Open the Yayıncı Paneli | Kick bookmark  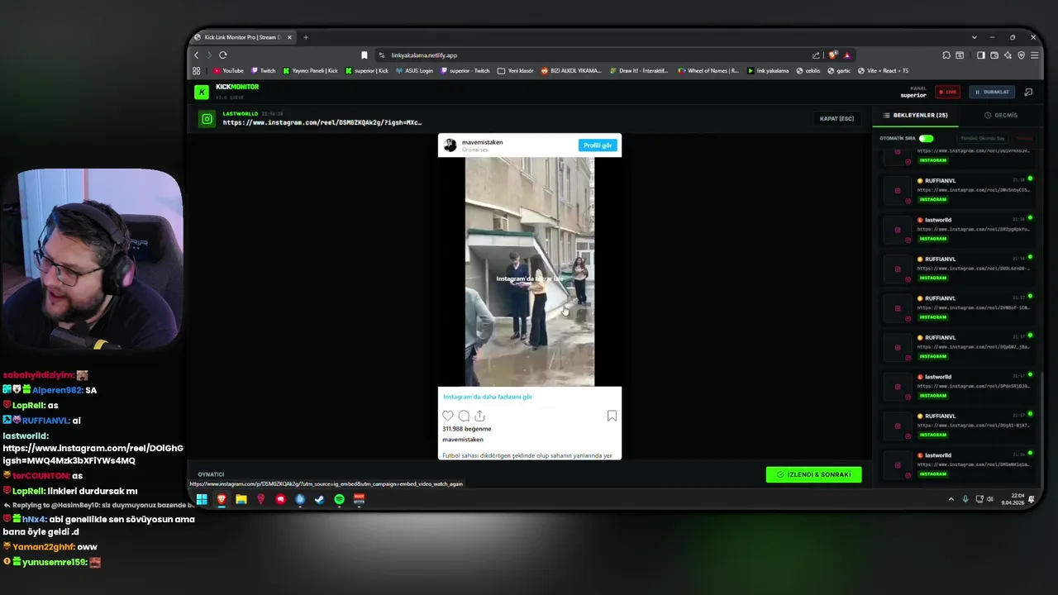[310, 71]
